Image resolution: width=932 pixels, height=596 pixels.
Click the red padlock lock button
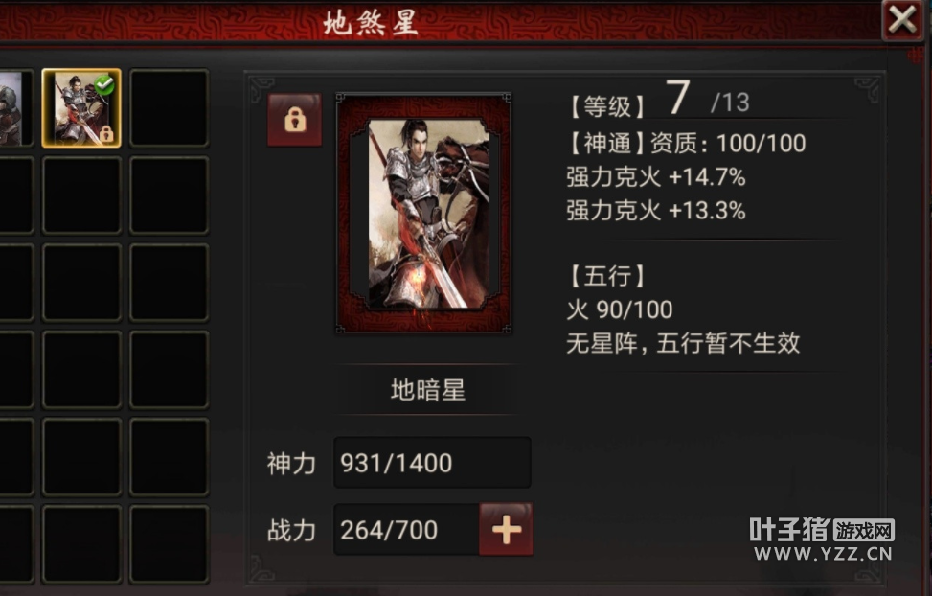point(295,120)
